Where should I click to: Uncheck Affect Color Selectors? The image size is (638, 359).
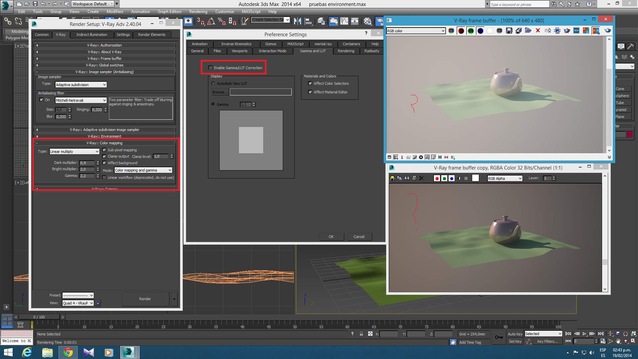pyautogui.click(x=310, y=83)
